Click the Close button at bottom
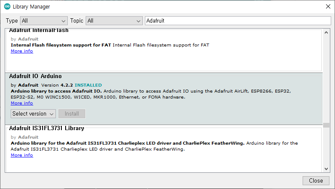This screenshot has height=189, width=335. tap(316, 180)
